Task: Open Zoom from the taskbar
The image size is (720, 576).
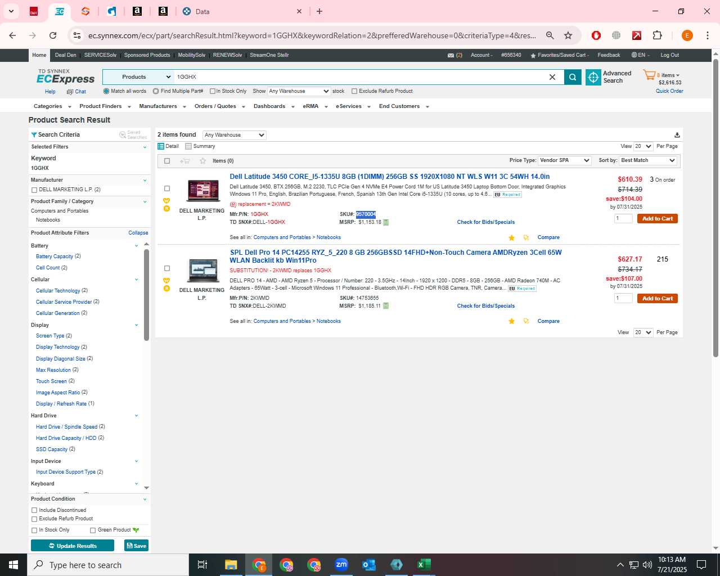Action: tap(341, 565)
